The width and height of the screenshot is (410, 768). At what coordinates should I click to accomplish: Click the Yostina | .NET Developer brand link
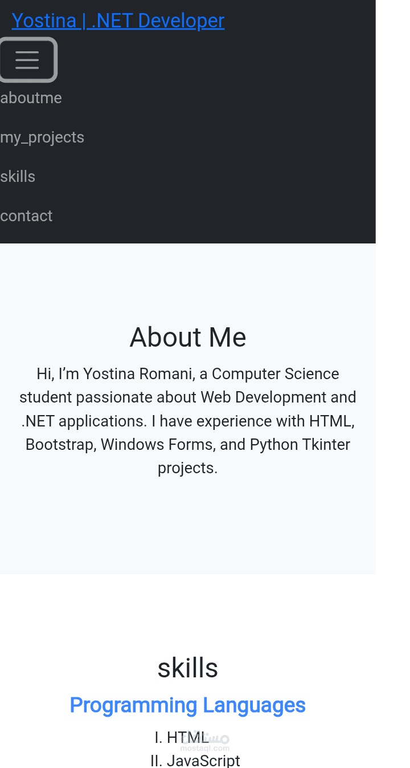pos(118,21)
